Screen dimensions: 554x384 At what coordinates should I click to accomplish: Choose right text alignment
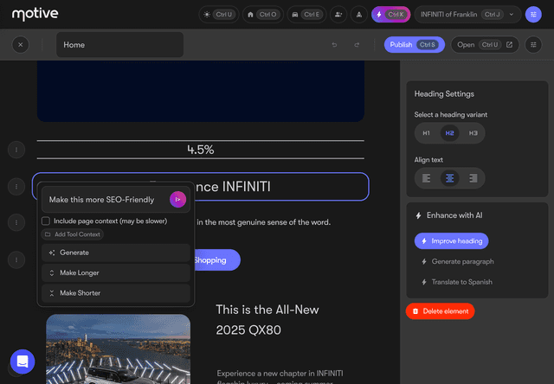point(473,178)
